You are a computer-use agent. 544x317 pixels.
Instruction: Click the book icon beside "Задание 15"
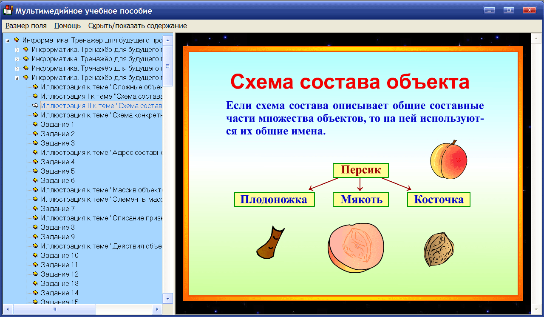36,302
